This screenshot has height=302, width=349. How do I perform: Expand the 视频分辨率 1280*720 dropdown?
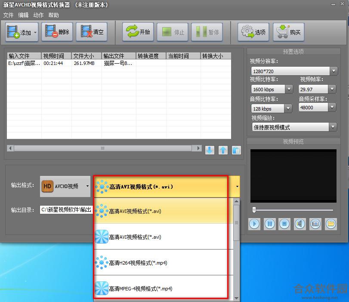[334, 71]
